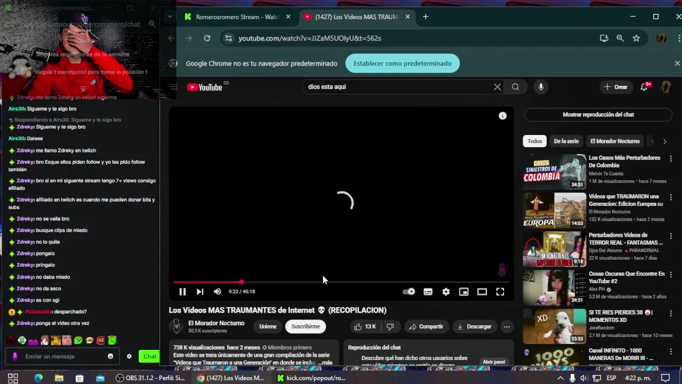Click the Crear button
Image resolution: width=682 pixels, height=384 pixels.
point(616,87)
